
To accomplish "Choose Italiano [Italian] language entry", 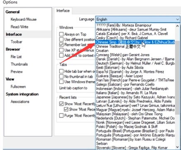I will [135, 93].
